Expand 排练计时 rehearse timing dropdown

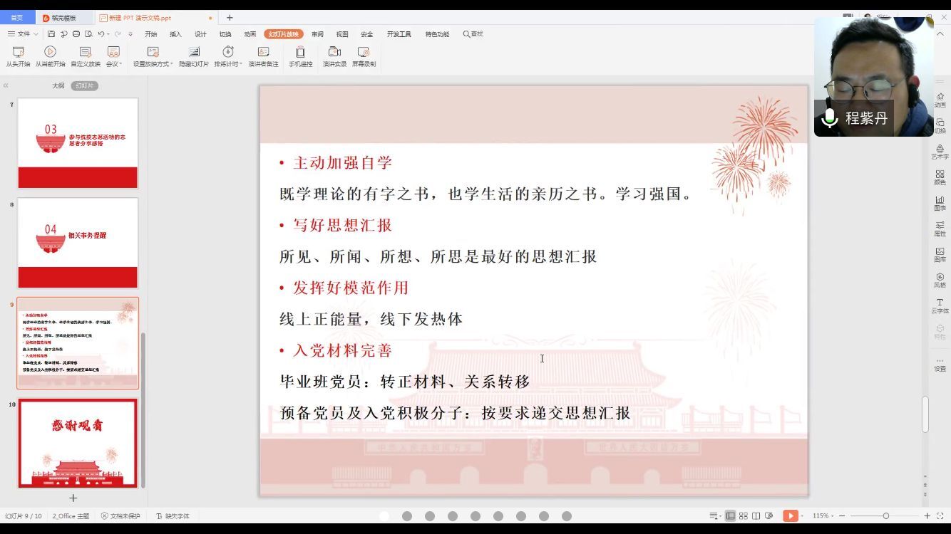241,64
